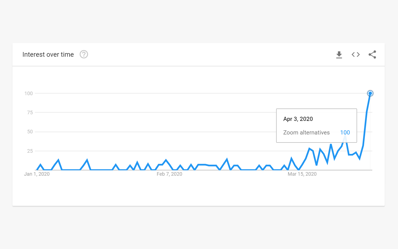Click the 25 value on the y-axis
Viewport: 398px width, 249px height.
click(30, 151)
